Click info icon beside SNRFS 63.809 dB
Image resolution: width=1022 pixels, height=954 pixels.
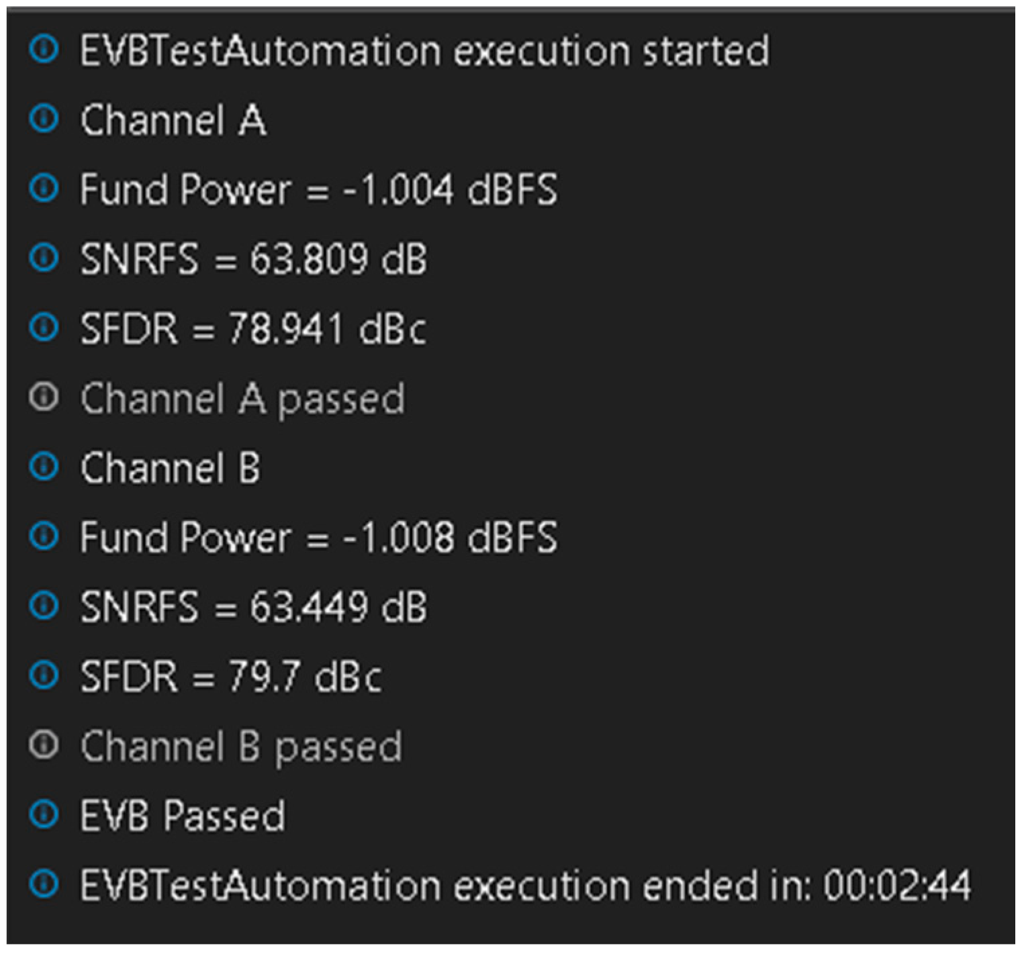coord(44,258)
